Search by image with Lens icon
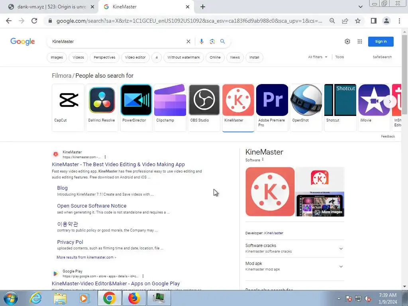Screen dimensions: 408x306 [x=212, y=41]
